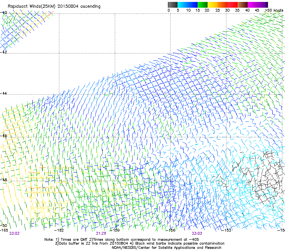Click the '-156' longitude label
285x250 pixels.
pos(171,230)
